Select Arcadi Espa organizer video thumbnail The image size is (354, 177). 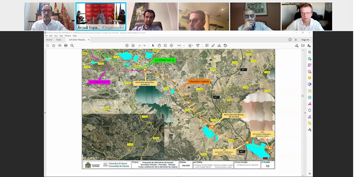[101, 15]
